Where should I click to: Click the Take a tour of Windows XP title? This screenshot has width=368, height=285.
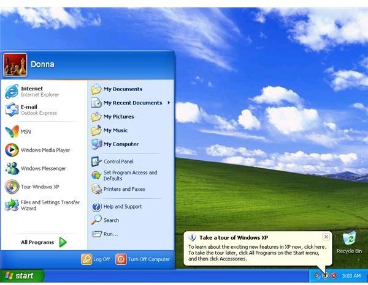tap(234, 238)
